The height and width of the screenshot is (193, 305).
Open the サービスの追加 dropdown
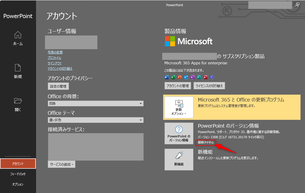[x=61, y=164]
